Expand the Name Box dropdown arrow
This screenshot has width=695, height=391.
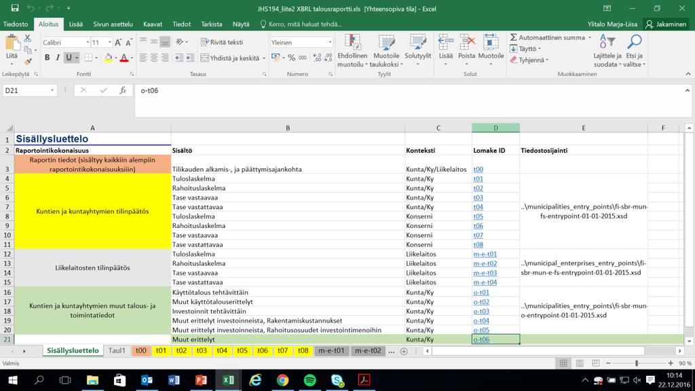click(x=52, y=90)
